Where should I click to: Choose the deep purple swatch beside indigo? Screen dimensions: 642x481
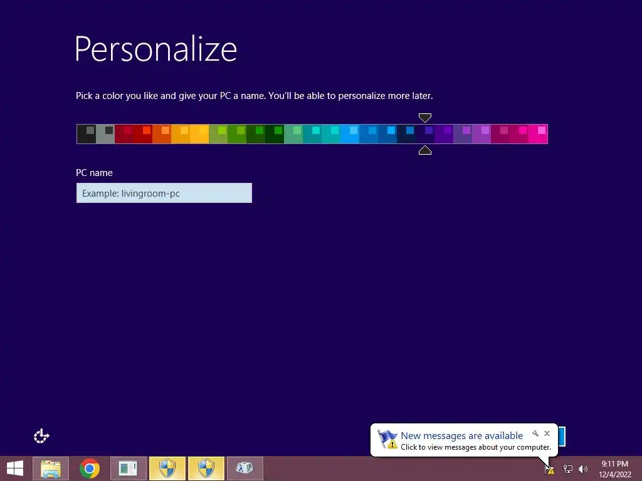tap(445, 134)
